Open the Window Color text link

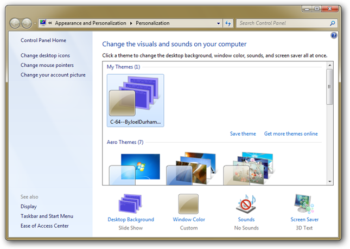point(189,220)
